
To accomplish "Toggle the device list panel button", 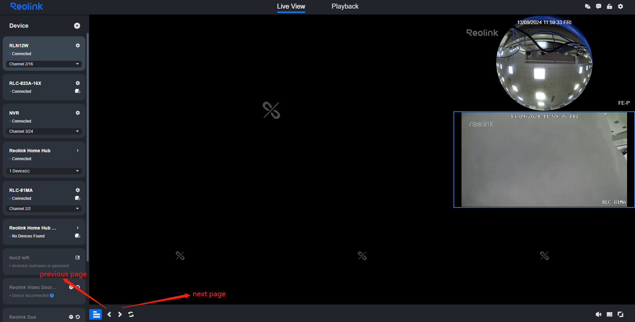I will 96,314.
